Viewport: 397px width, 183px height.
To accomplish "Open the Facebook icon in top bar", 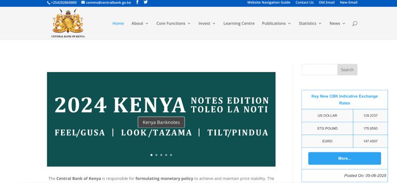I will coord(137,2).
